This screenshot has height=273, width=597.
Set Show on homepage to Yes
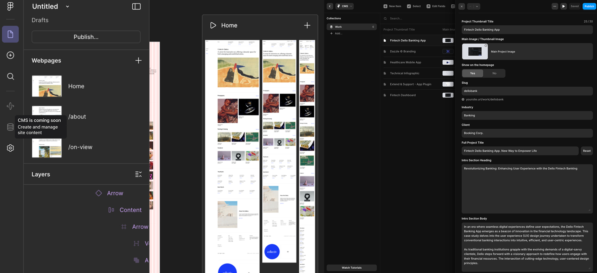473,73
